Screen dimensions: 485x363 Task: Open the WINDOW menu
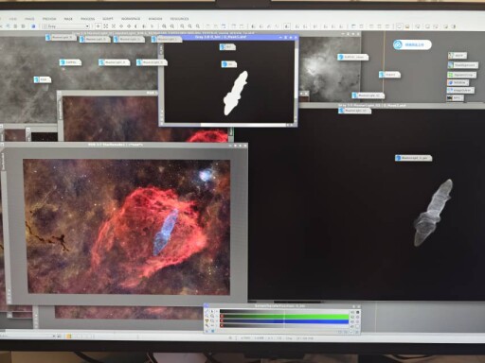(155, 19)
